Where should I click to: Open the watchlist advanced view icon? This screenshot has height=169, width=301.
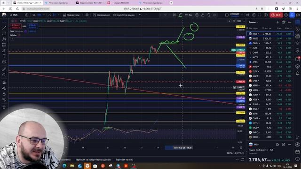[x=284, y=22]
